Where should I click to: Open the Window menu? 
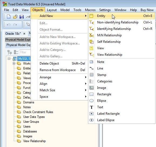pos(120,10)
